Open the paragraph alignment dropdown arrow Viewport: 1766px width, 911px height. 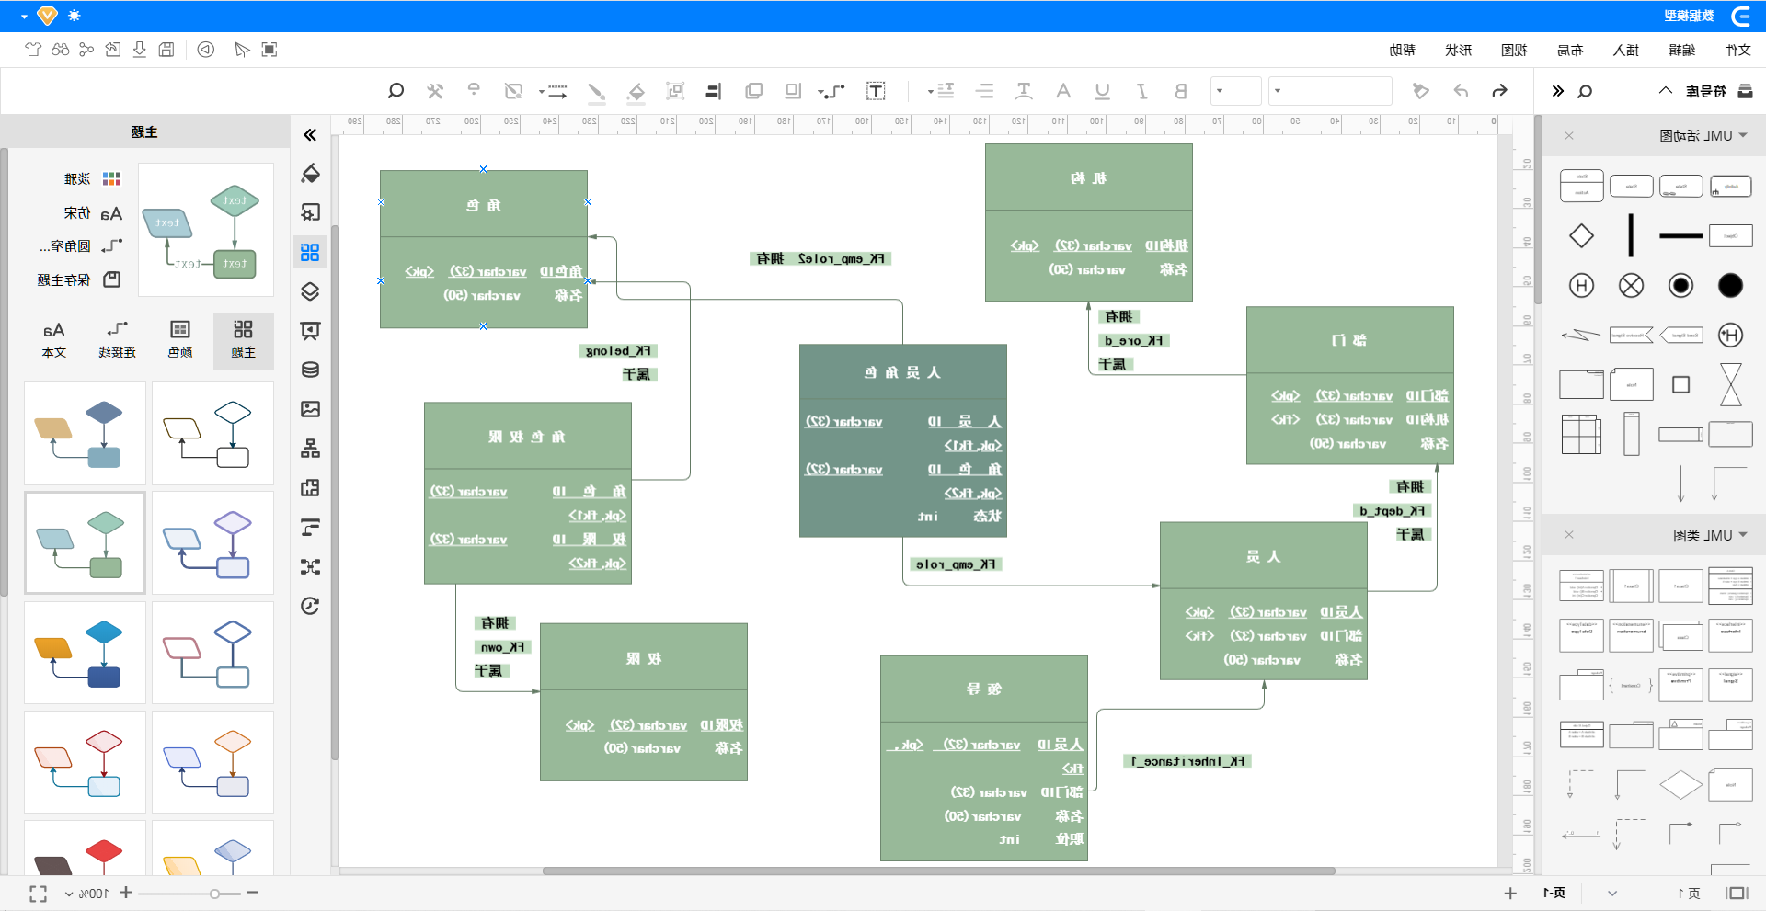click(931, 91)
